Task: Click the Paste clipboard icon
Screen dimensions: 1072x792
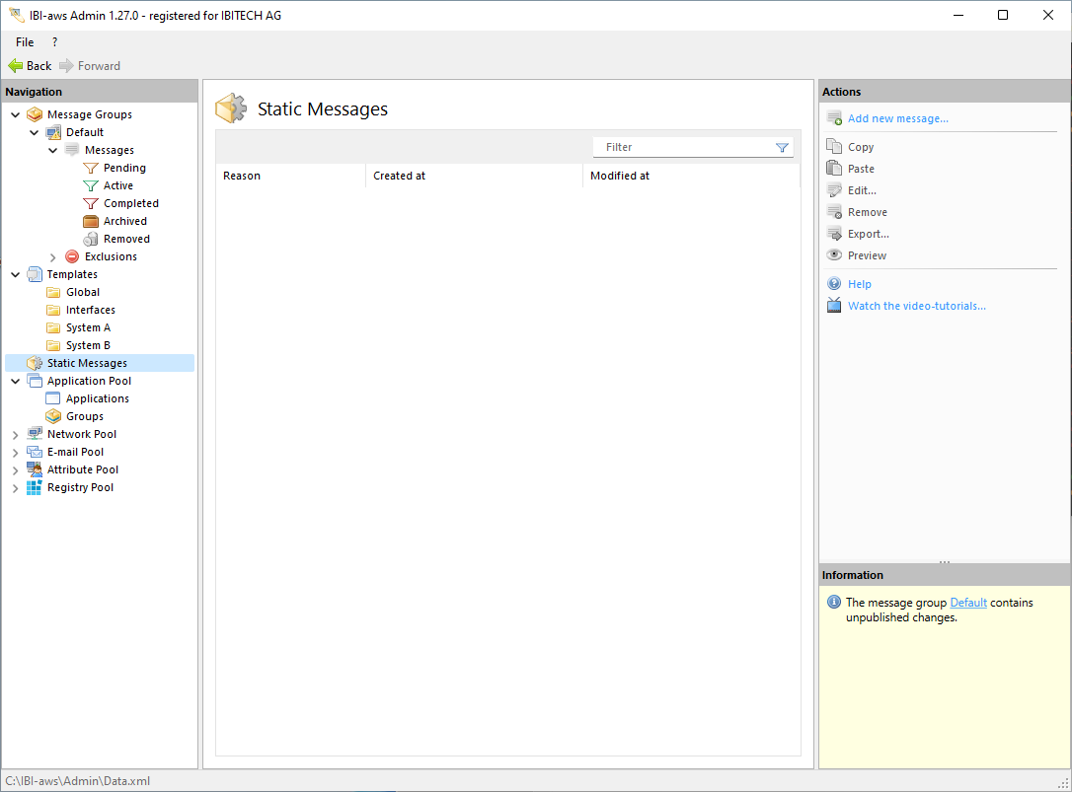Action: click(x=834, y=169)
